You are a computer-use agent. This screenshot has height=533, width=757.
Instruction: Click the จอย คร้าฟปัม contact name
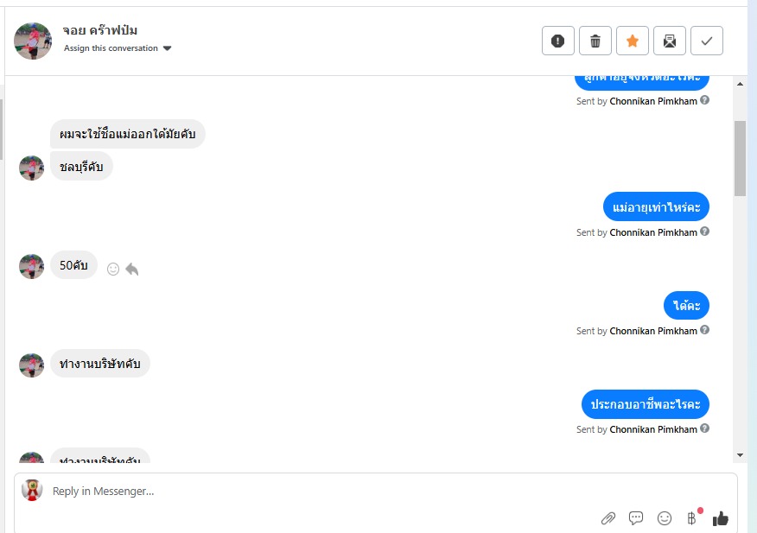100,31
